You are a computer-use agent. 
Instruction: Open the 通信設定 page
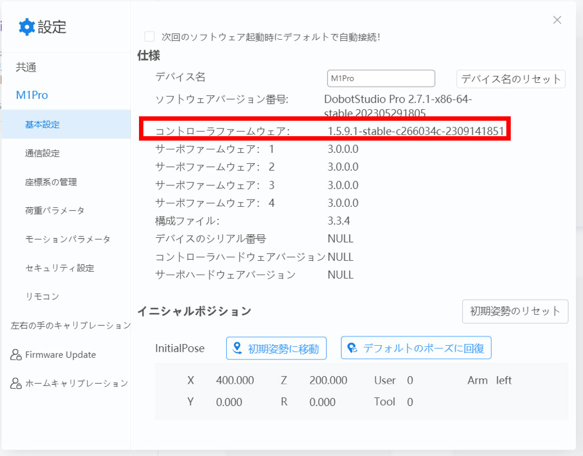click(x=42, y=153)
